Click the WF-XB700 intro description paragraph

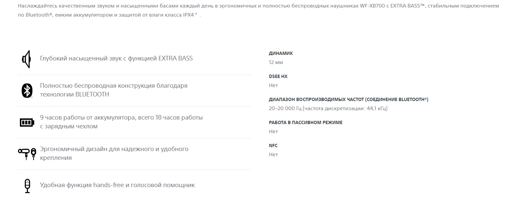[x=258, y=10]
